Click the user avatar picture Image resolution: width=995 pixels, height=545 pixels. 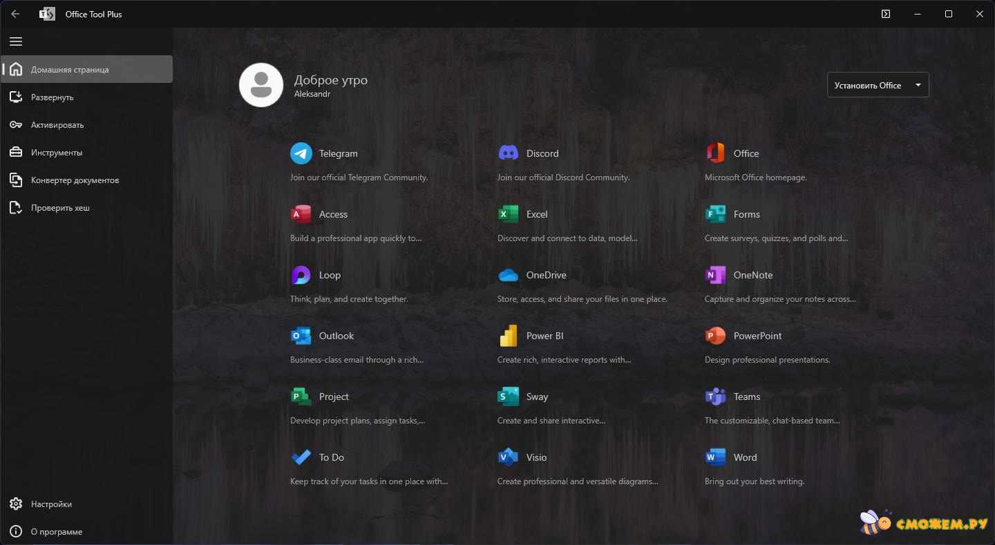click(x=261, y=85)
